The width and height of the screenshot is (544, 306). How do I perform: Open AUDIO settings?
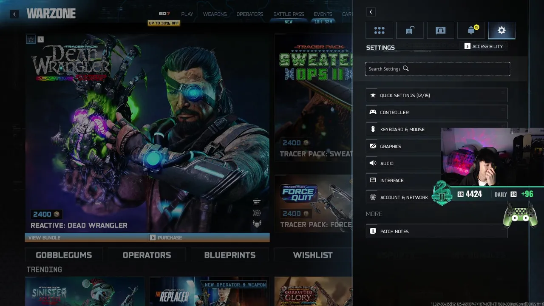(403, 163)
